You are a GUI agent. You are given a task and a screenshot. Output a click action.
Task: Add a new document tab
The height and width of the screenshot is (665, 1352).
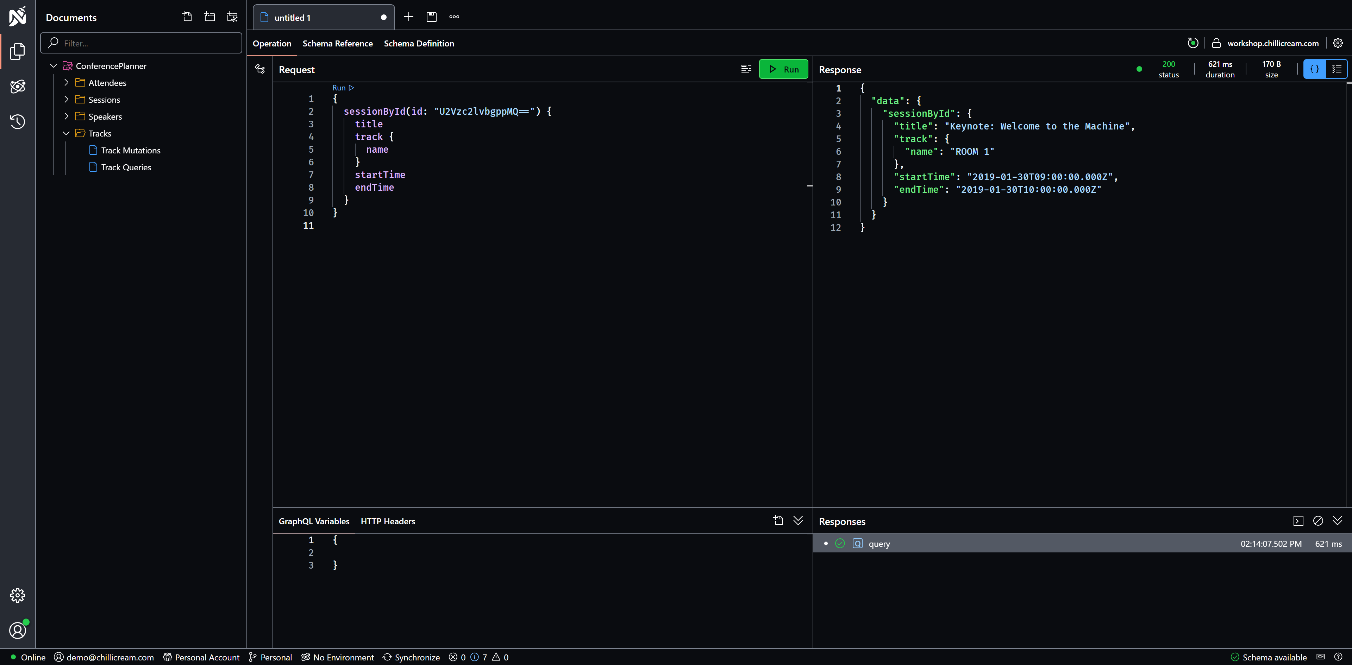pyautogui.click(x=408, y=17)
